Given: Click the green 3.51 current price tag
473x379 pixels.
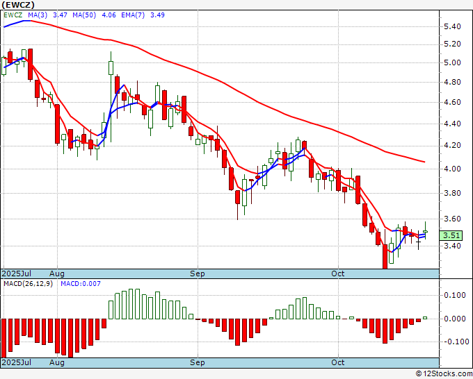Looking at the screenshot, I should pyautogui.click(x=451, y=235).
